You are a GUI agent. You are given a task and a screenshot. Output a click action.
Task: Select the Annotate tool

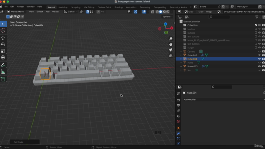[3, 65]
